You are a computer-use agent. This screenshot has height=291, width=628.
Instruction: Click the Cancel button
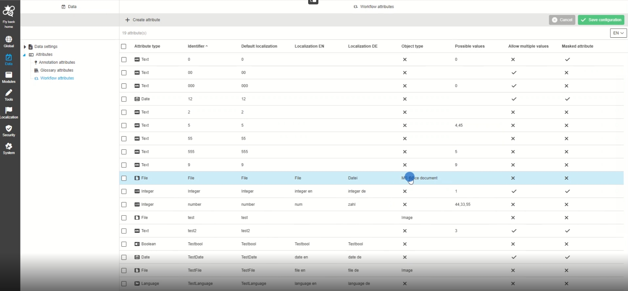(x=562, y=20)
